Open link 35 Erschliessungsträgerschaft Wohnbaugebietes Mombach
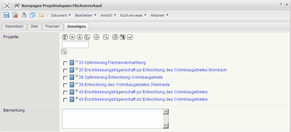291x132 pixels. click(x=153, y=70)
